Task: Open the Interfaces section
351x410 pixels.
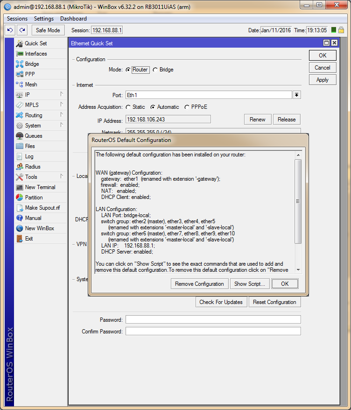Action: click(35, 54)
